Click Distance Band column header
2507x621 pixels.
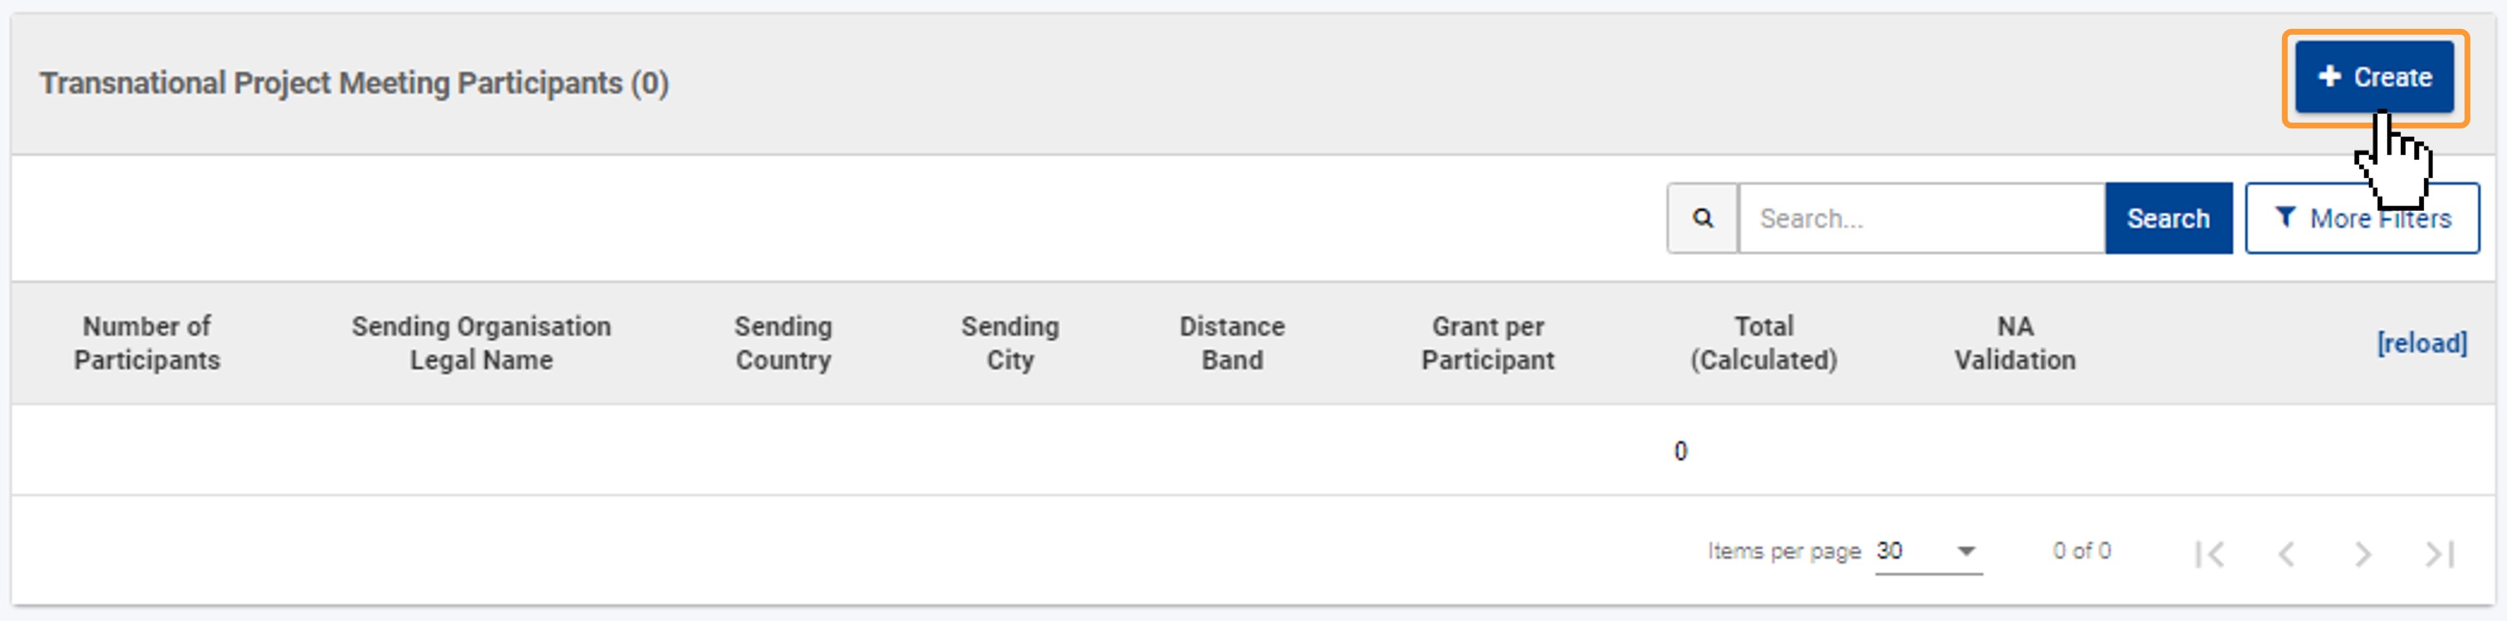(x=1232, y=343)
